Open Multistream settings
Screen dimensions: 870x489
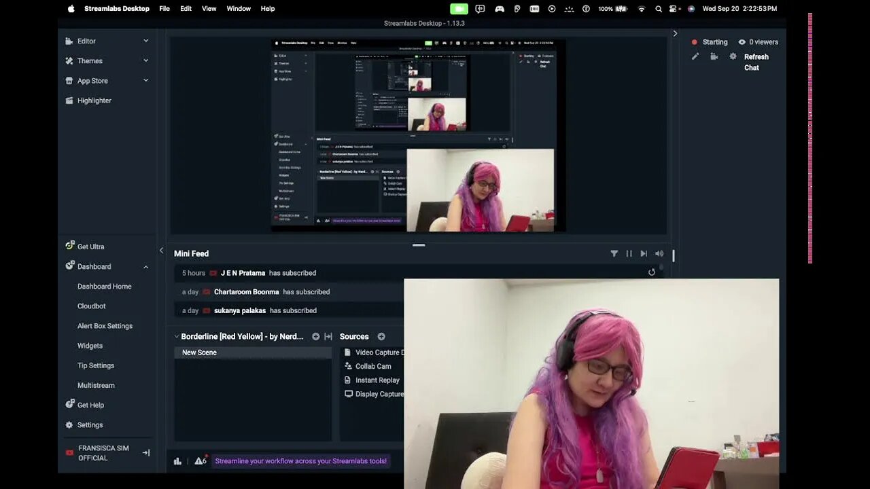(96, 385)
